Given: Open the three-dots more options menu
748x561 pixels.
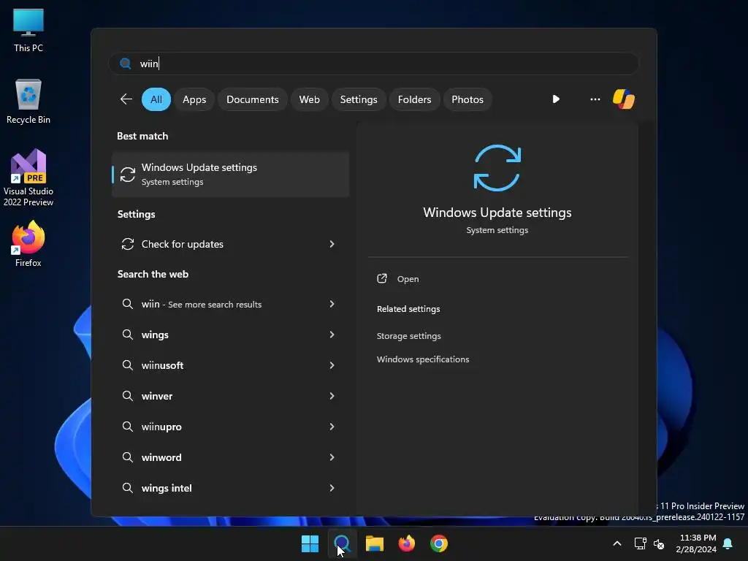Looking at the screenshot, I should [x=595, y=99].
